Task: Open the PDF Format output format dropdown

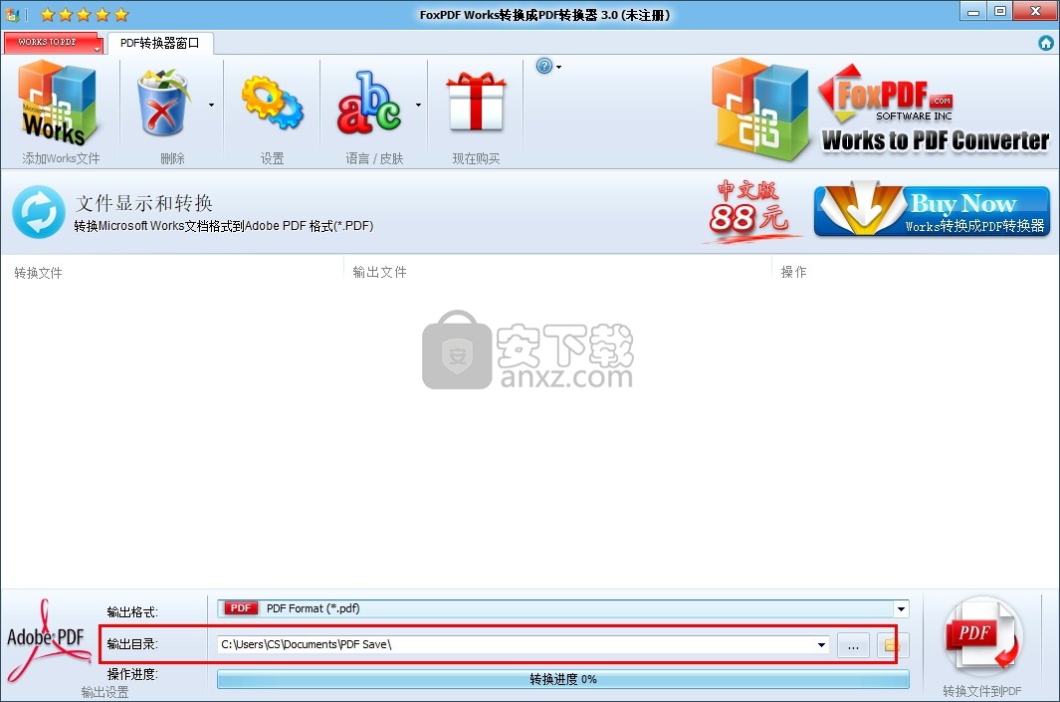Action: coord(901,608)
